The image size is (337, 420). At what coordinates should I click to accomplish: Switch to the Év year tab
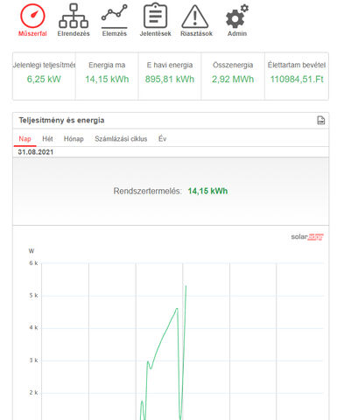(x=162, y=139)
